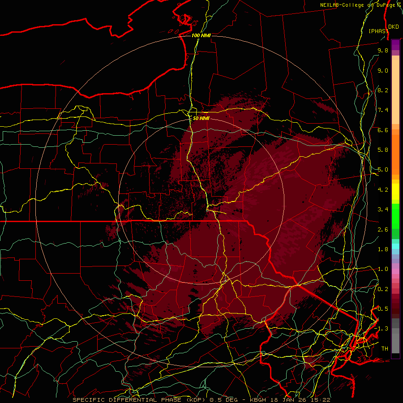Click the 5.0 color scale value

pos(383,170)
